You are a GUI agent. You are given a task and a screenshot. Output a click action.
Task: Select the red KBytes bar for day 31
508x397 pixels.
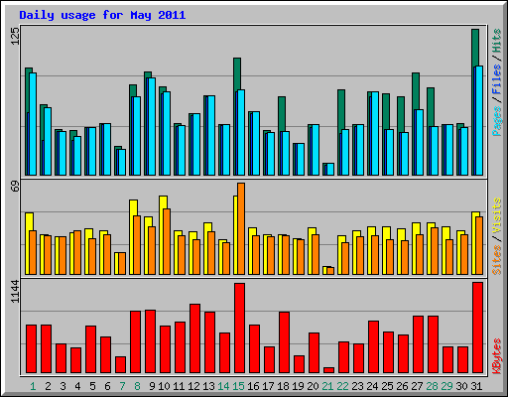(477, 328)
